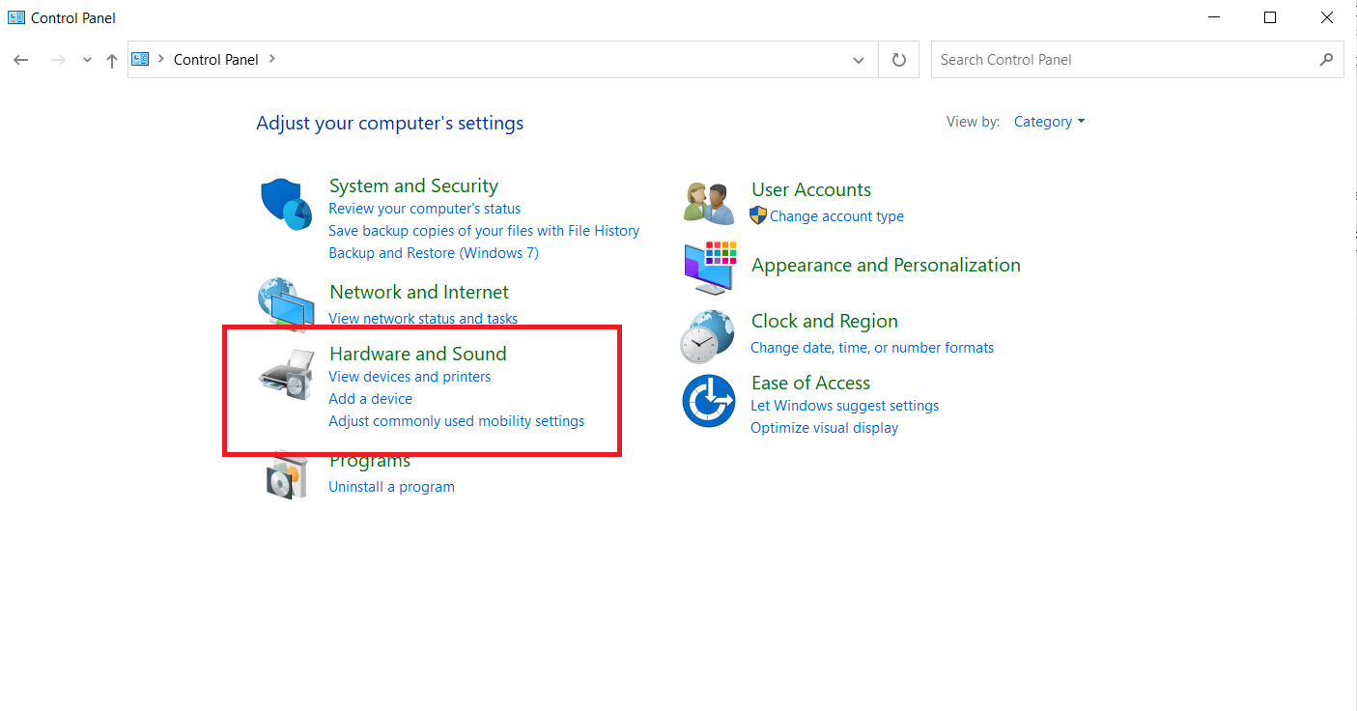The image size is (1357, 711).
Task: Close the Control Panel window
Action: point(1327,17)
